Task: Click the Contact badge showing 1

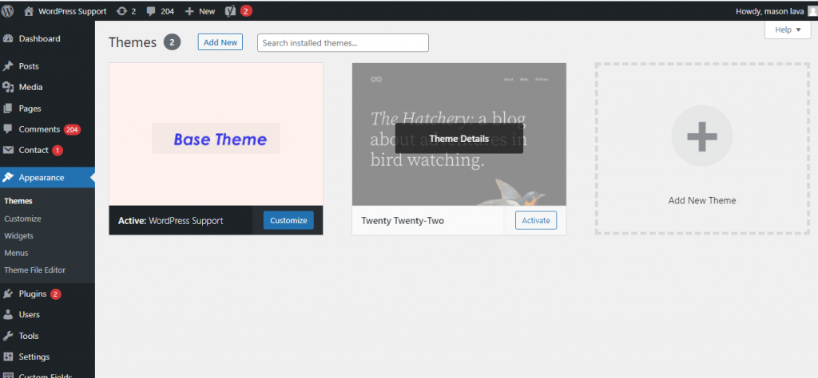Action: [x=58, y=151]
